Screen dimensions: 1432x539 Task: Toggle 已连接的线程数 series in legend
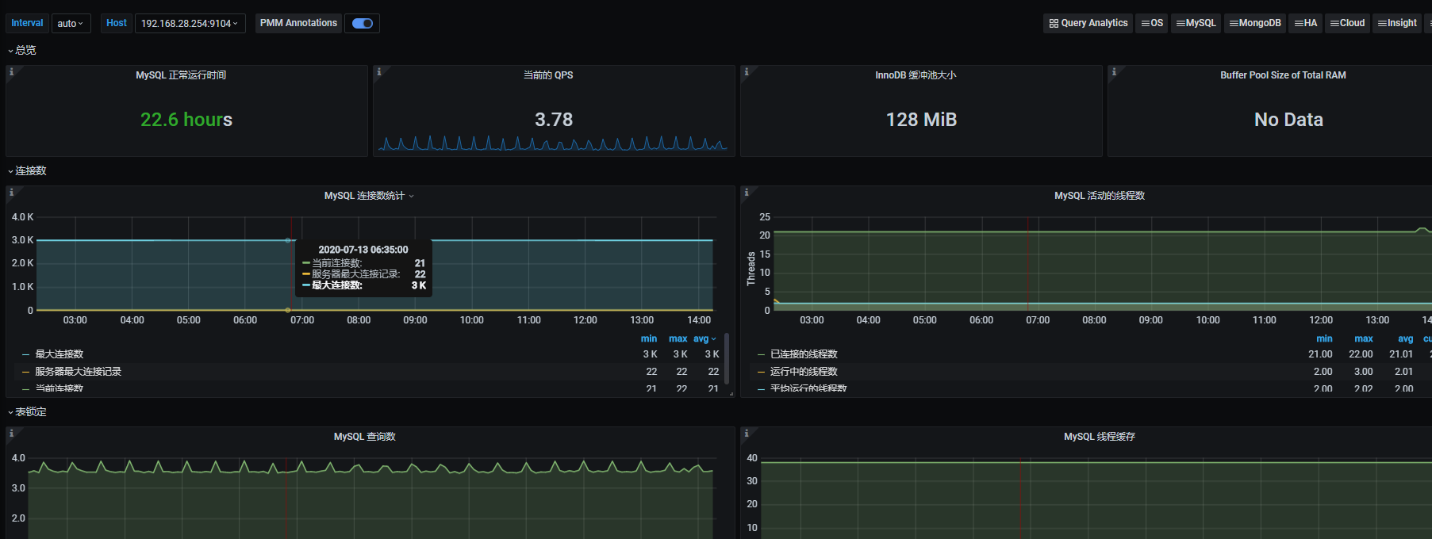click(x=804, y=354)
